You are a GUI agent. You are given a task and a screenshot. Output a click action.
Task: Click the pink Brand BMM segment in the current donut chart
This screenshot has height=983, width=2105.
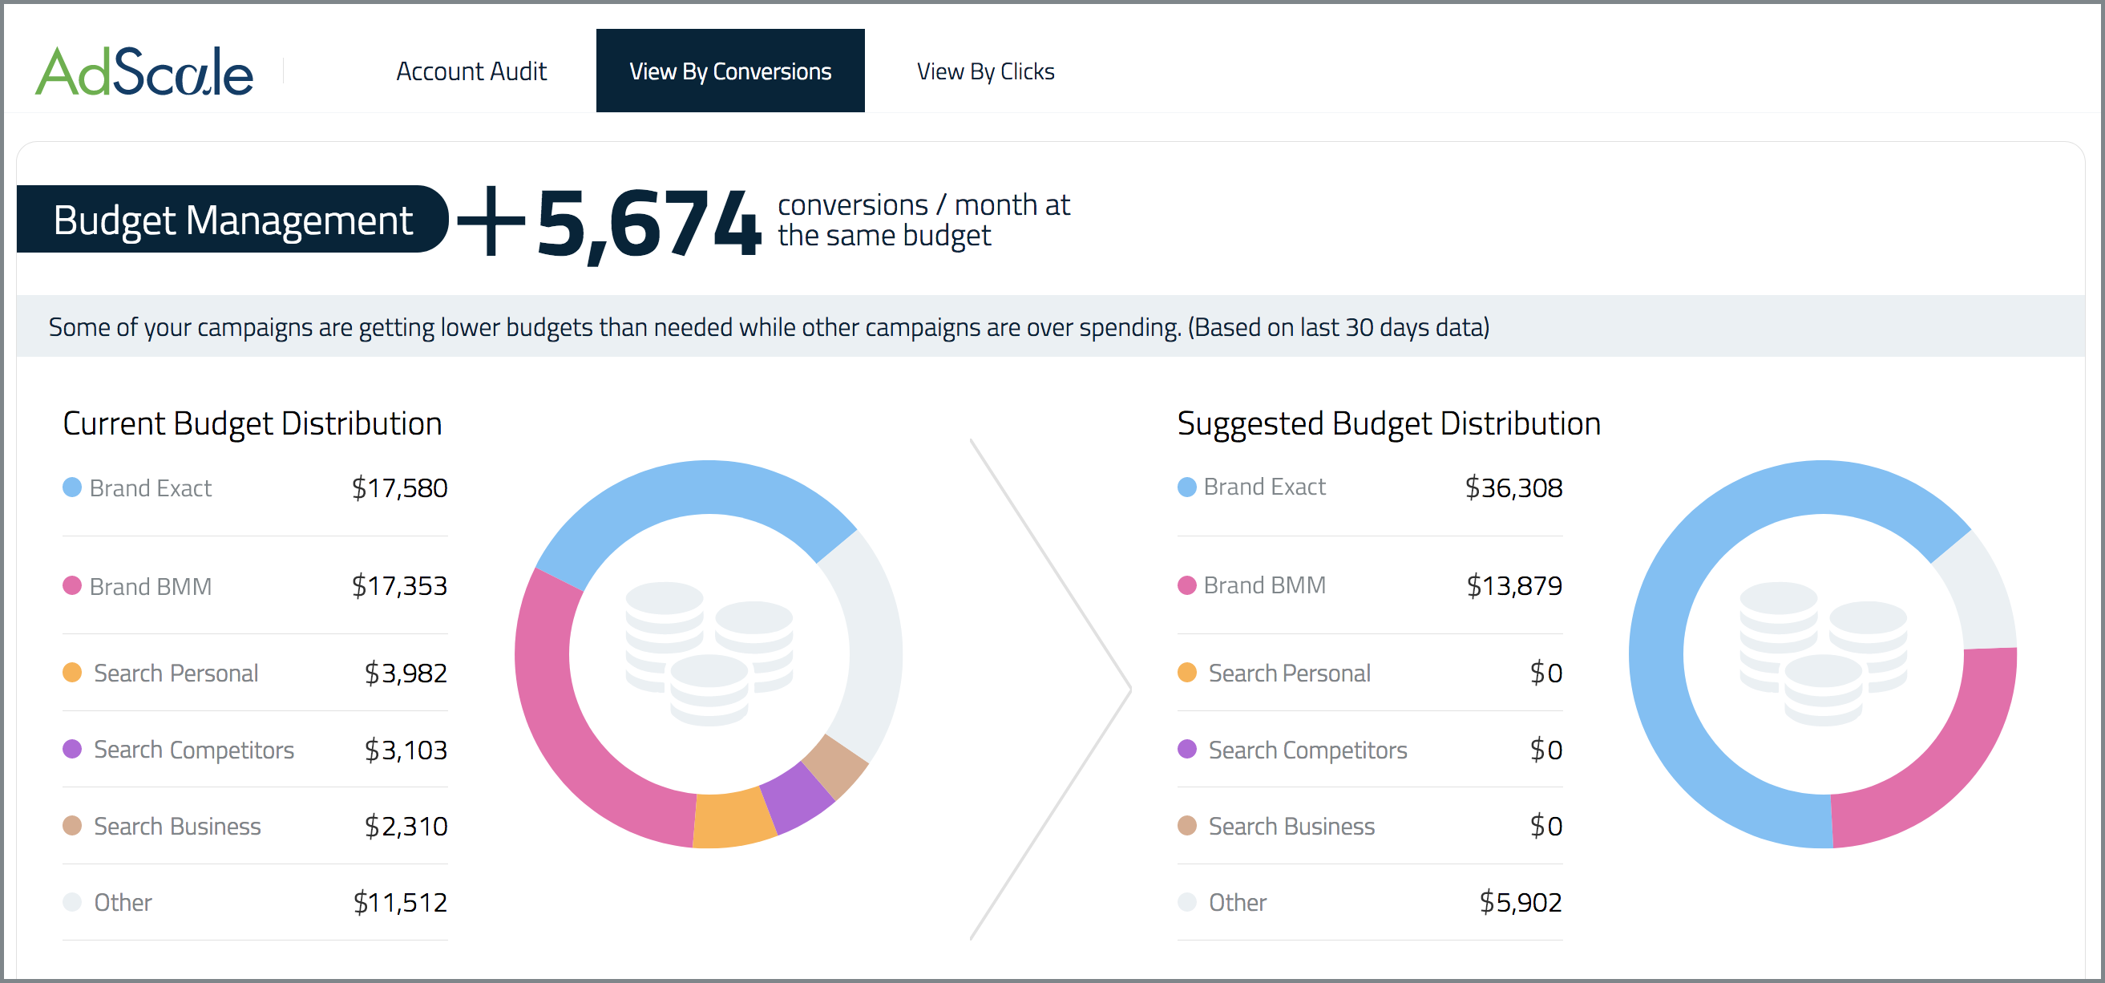tap(564, 727)
